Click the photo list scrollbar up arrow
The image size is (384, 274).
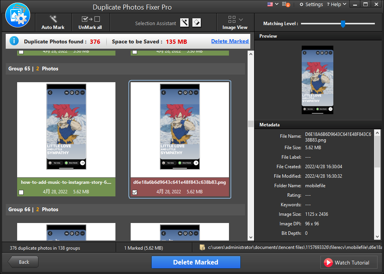pyautogui.click(x=251, y=54)
